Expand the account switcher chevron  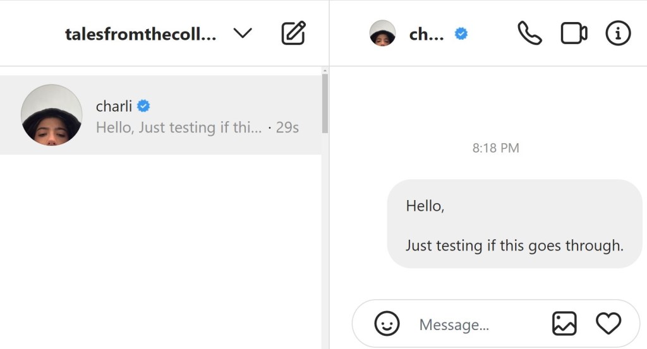click(243, 33)
